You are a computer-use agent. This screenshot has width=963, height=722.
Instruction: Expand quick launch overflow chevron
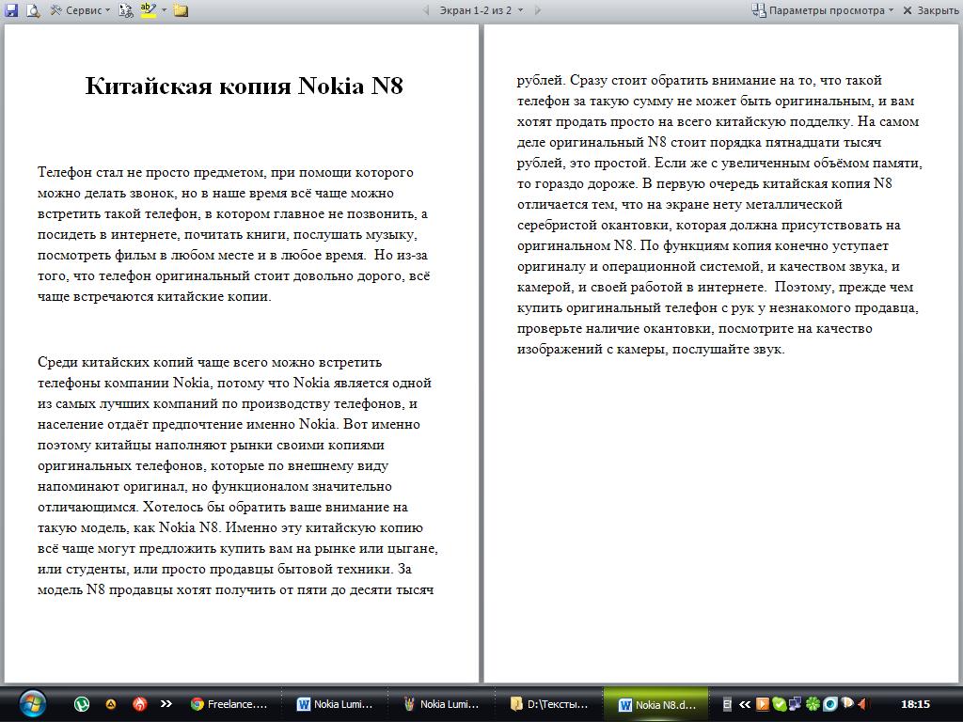166,704
